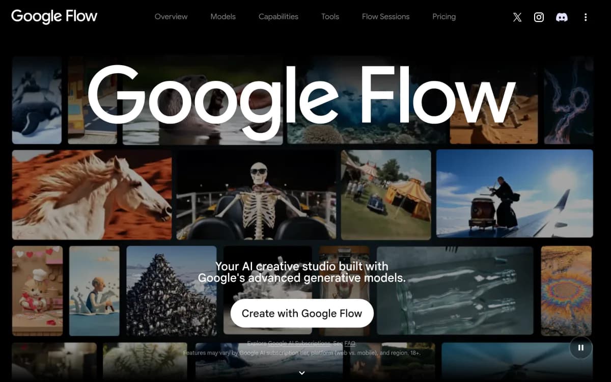611x382 pixels.
Task: Pause the background video montage
Action: coord(581,348)
